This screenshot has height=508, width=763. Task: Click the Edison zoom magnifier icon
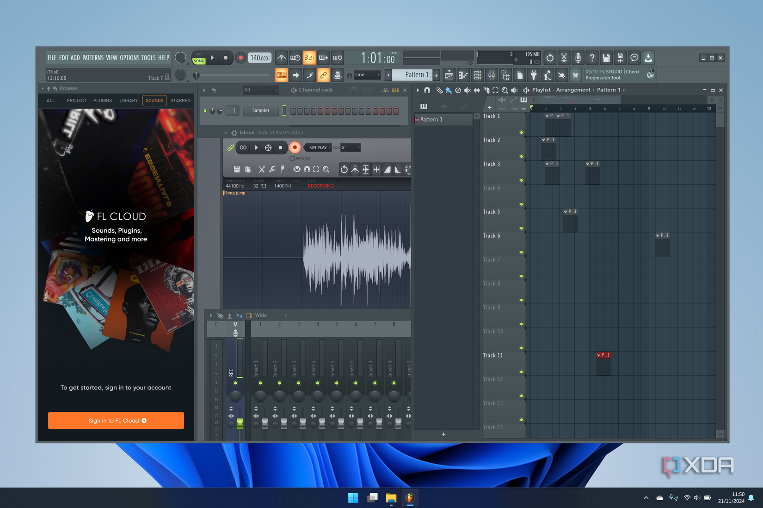tap(326, 169)
